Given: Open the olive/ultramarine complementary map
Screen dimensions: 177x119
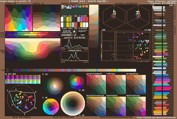Looking at the screenshot, I should tap(96, 106).
